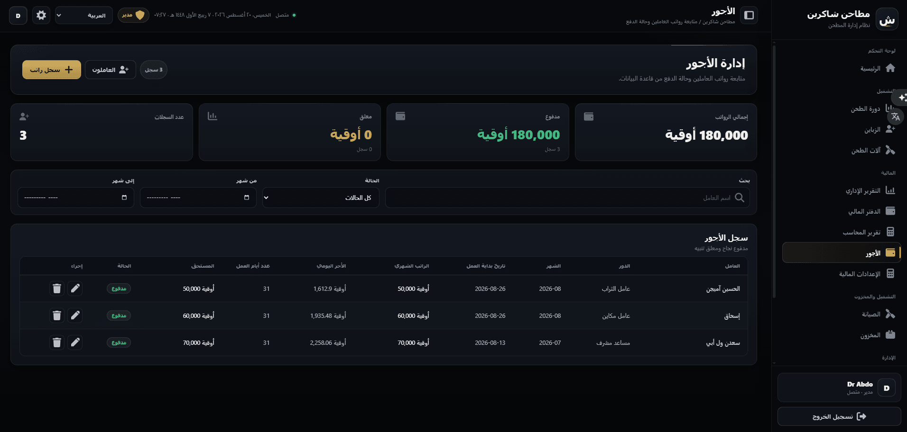Image resolution: width=907 pixels, height=432 pixels.
Task: Click the sparkle assistant icon
Action: 901,98
